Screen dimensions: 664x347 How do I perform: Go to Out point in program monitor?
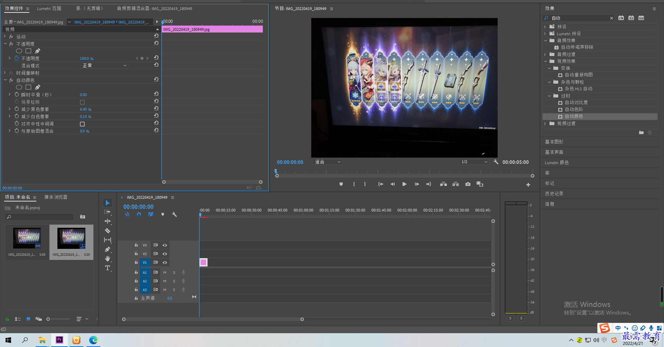(x=428, y=184)
